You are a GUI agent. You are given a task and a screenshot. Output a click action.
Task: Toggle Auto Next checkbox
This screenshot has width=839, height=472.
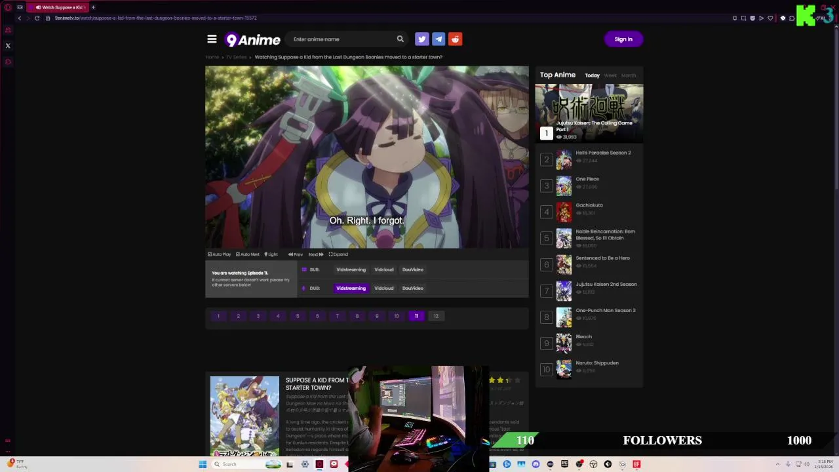coord(248,254)
